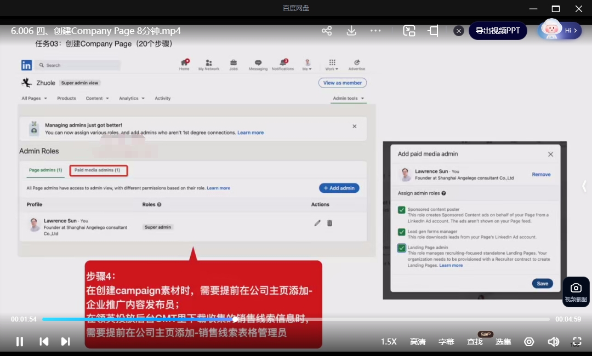Click Remove next to Lawrence Sun

pos(541,174)
